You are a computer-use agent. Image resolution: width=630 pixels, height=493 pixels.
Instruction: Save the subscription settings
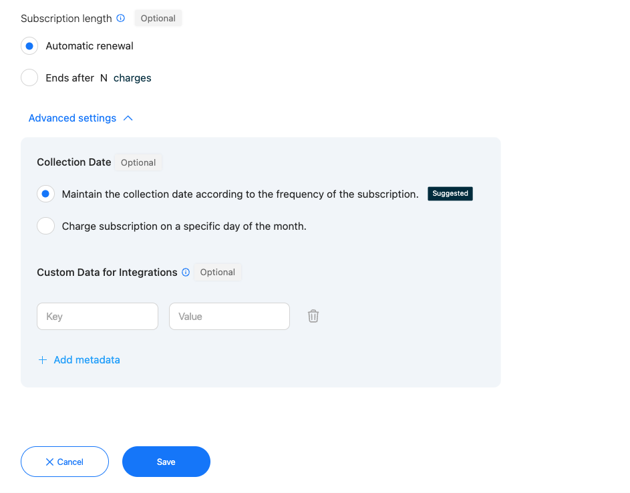click(x=166, y=462)
